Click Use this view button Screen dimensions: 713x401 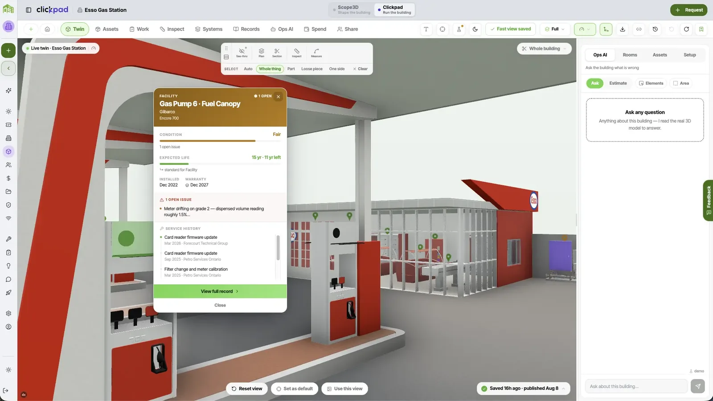344,389
